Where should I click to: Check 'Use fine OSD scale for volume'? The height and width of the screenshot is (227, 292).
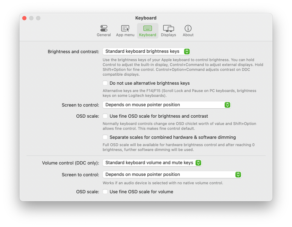point(105,192)
